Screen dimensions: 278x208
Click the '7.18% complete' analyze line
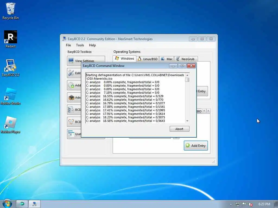tap(123, 93)
